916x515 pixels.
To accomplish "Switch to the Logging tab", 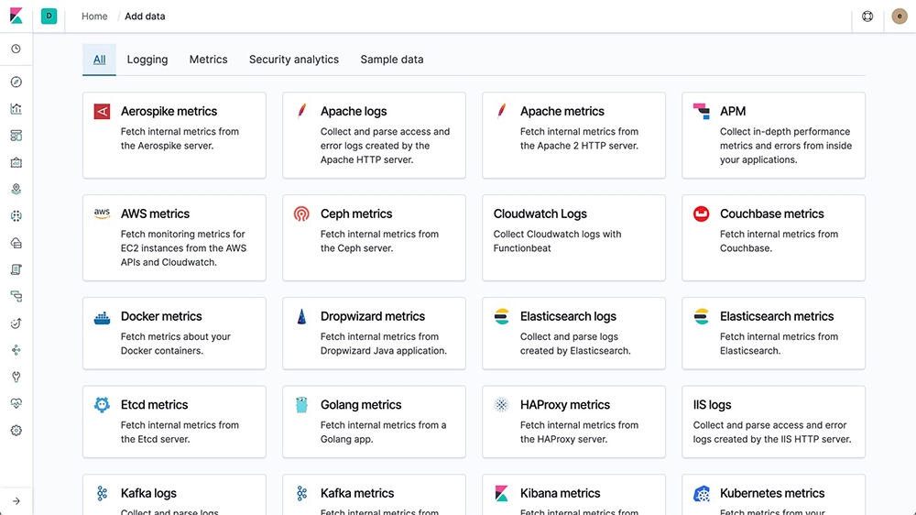I will tap(147, 59).
